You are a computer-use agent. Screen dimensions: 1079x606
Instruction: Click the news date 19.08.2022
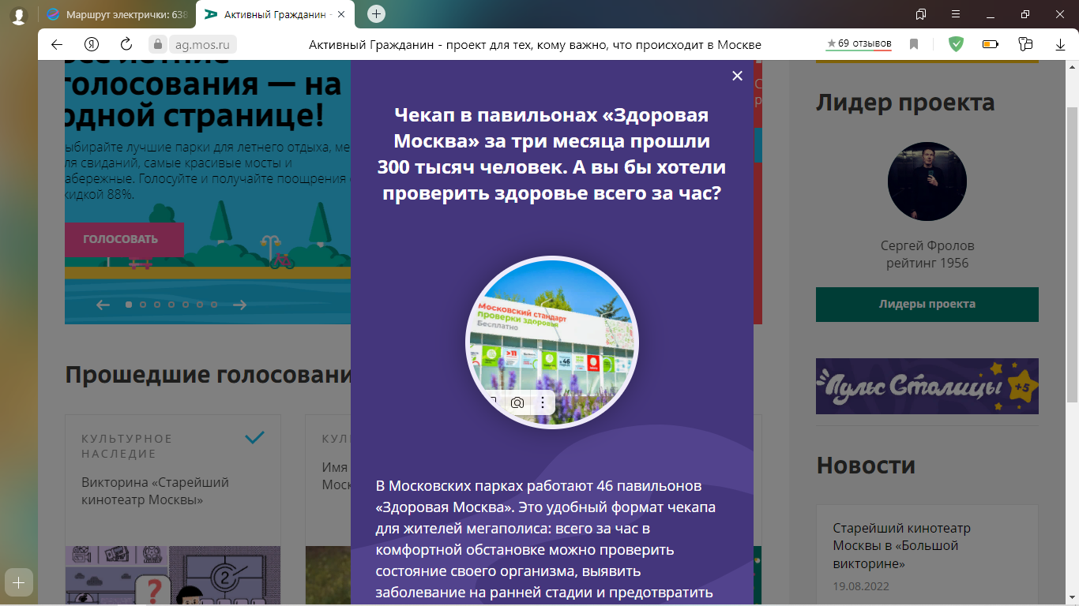[862, 587]
